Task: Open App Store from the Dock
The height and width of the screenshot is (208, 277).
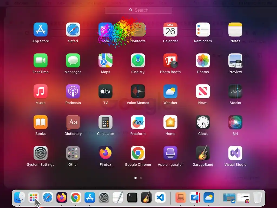Action: [x=90, y=197]
